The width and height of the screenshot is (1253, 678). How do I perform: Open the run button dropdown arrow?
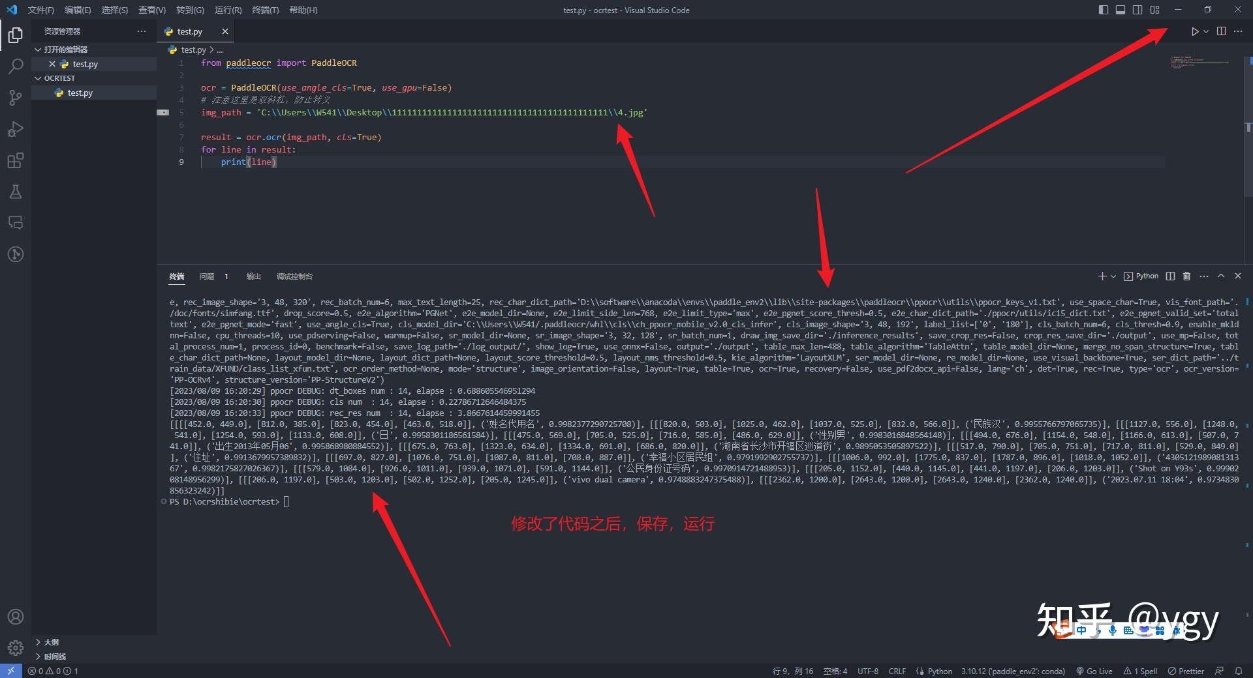tap(1206, 31)
